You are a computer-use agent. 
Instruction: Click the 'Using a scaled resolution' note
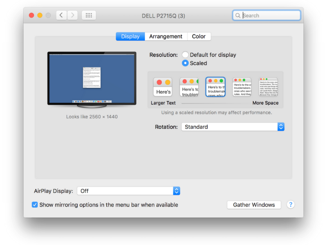217,113
